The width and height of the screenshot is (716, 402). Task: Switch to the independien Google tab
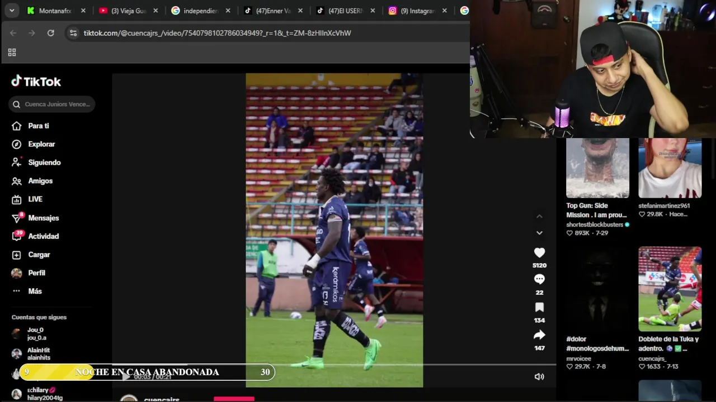(x=201, y=11)
